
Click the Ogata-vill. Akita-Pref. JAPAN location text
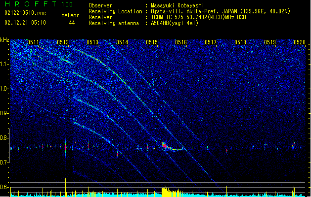click(221, 11)
